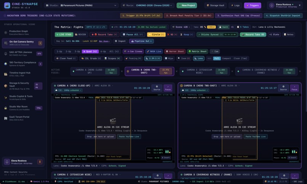
Task: Click Breach Meal Penalty Tier 2 button
Action: pyautogui.click(x=189, y=16)
